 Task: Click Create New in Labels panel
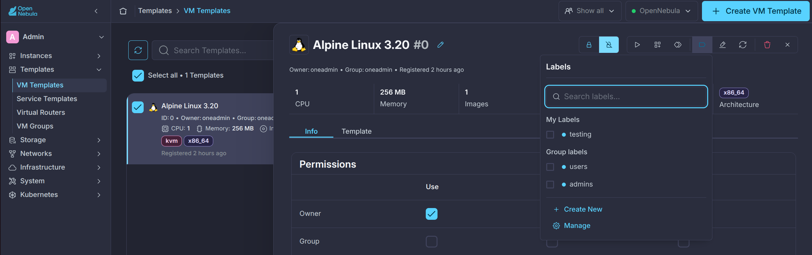coord(583,209)
